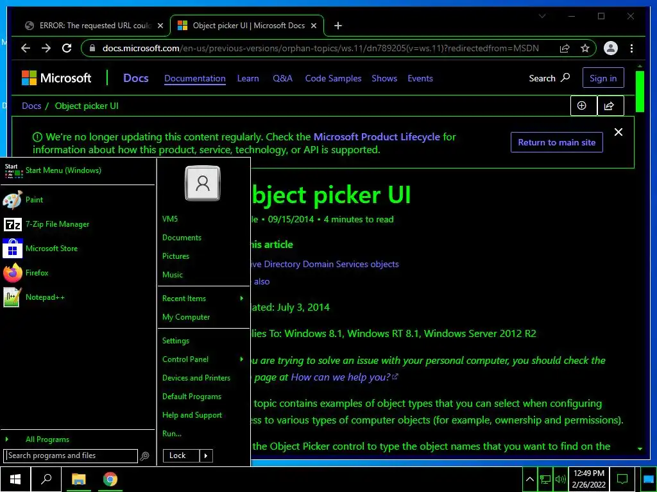Open Documentation in Docs nav

[x=195, y=78]
